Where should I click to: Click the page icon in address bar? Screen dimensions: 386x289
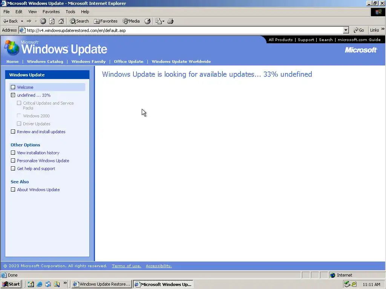coord(22,30)
